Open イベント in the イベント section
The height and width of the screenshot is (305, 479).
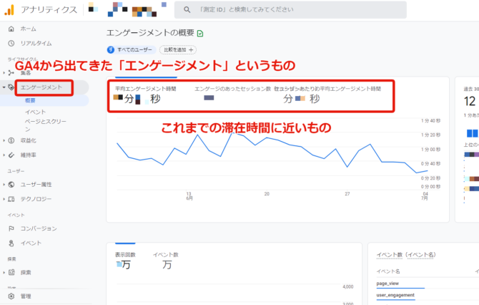tap(31, 243)
